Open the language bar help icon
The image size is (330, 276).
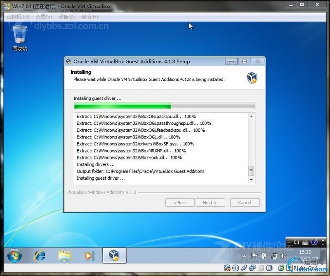pyautogui.click(x=314, y=242)
